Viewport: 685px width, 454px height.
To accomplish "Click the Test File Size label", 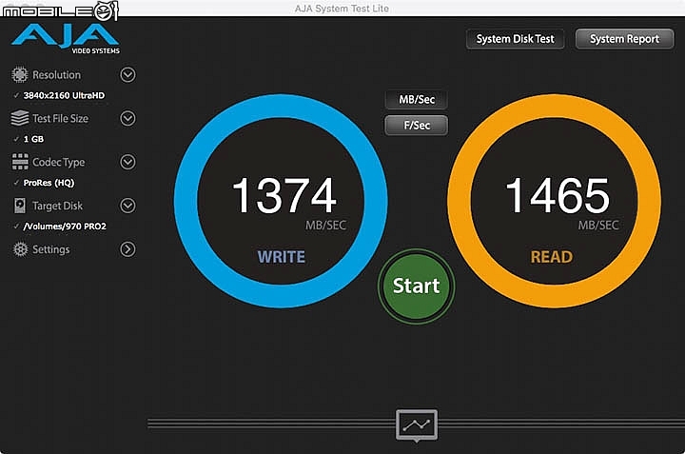I will (x=60, y=118).
